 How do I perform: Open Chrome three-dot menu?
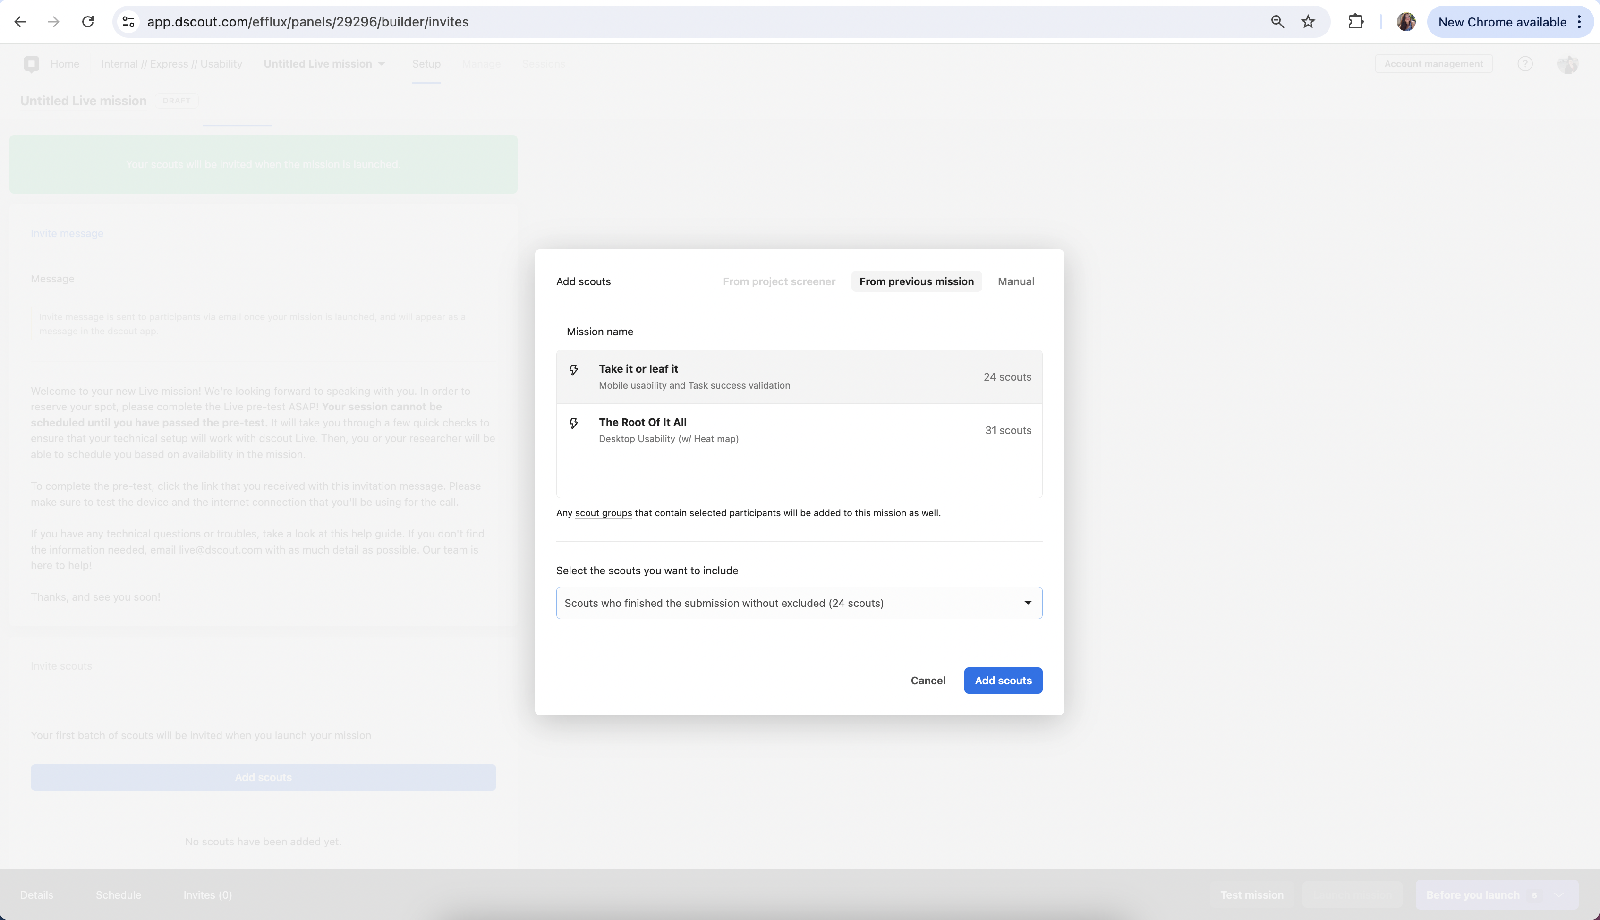pos(1579,22)
